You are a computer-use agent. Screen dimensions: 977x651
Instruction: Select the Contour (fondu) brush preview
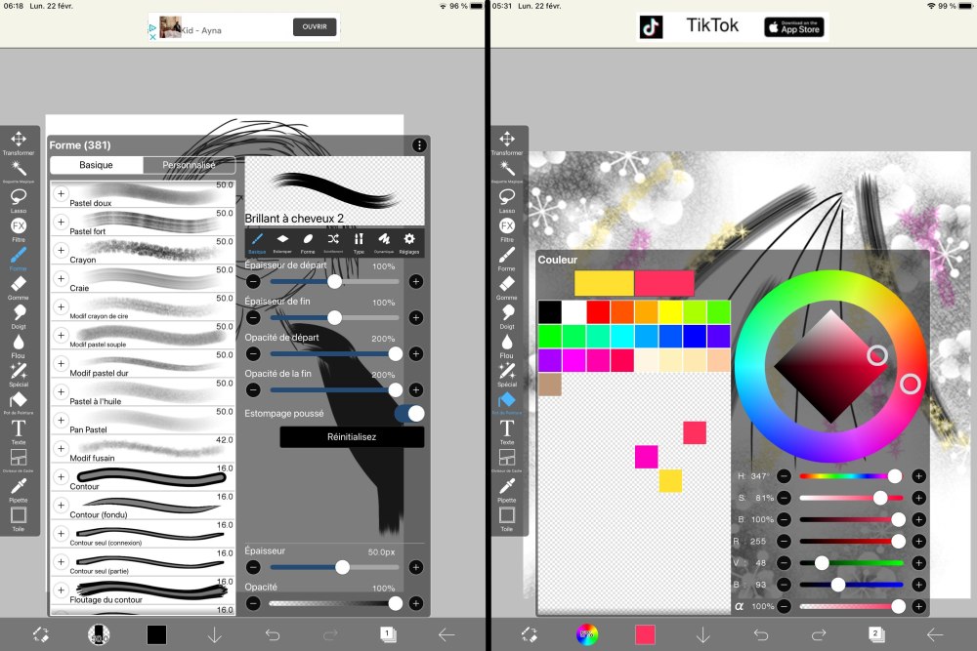[x=147, y=506]
